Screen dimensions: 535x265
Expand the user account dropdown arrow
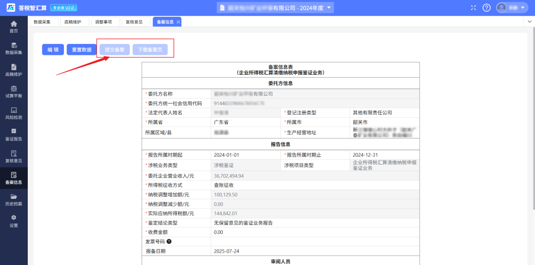click(x=522, y=7)
